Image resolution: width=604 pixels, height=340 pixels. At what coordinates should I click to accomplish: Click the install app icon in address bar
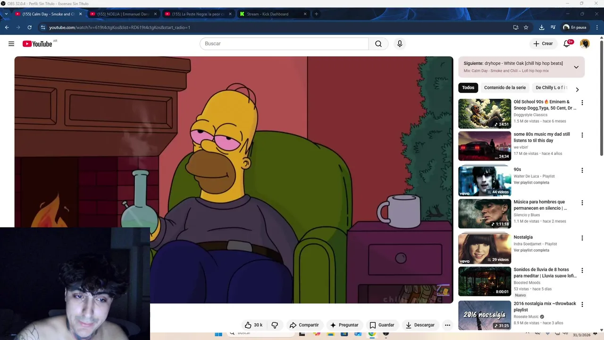tap(516, 27)
